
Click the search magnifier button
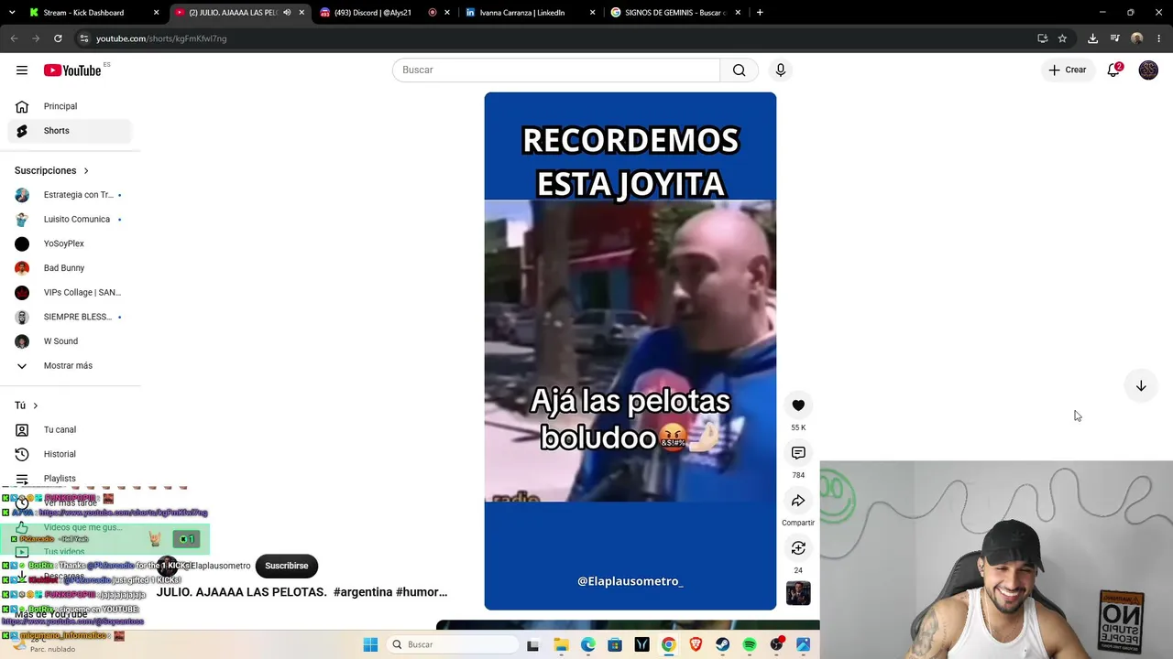point(739,70)
